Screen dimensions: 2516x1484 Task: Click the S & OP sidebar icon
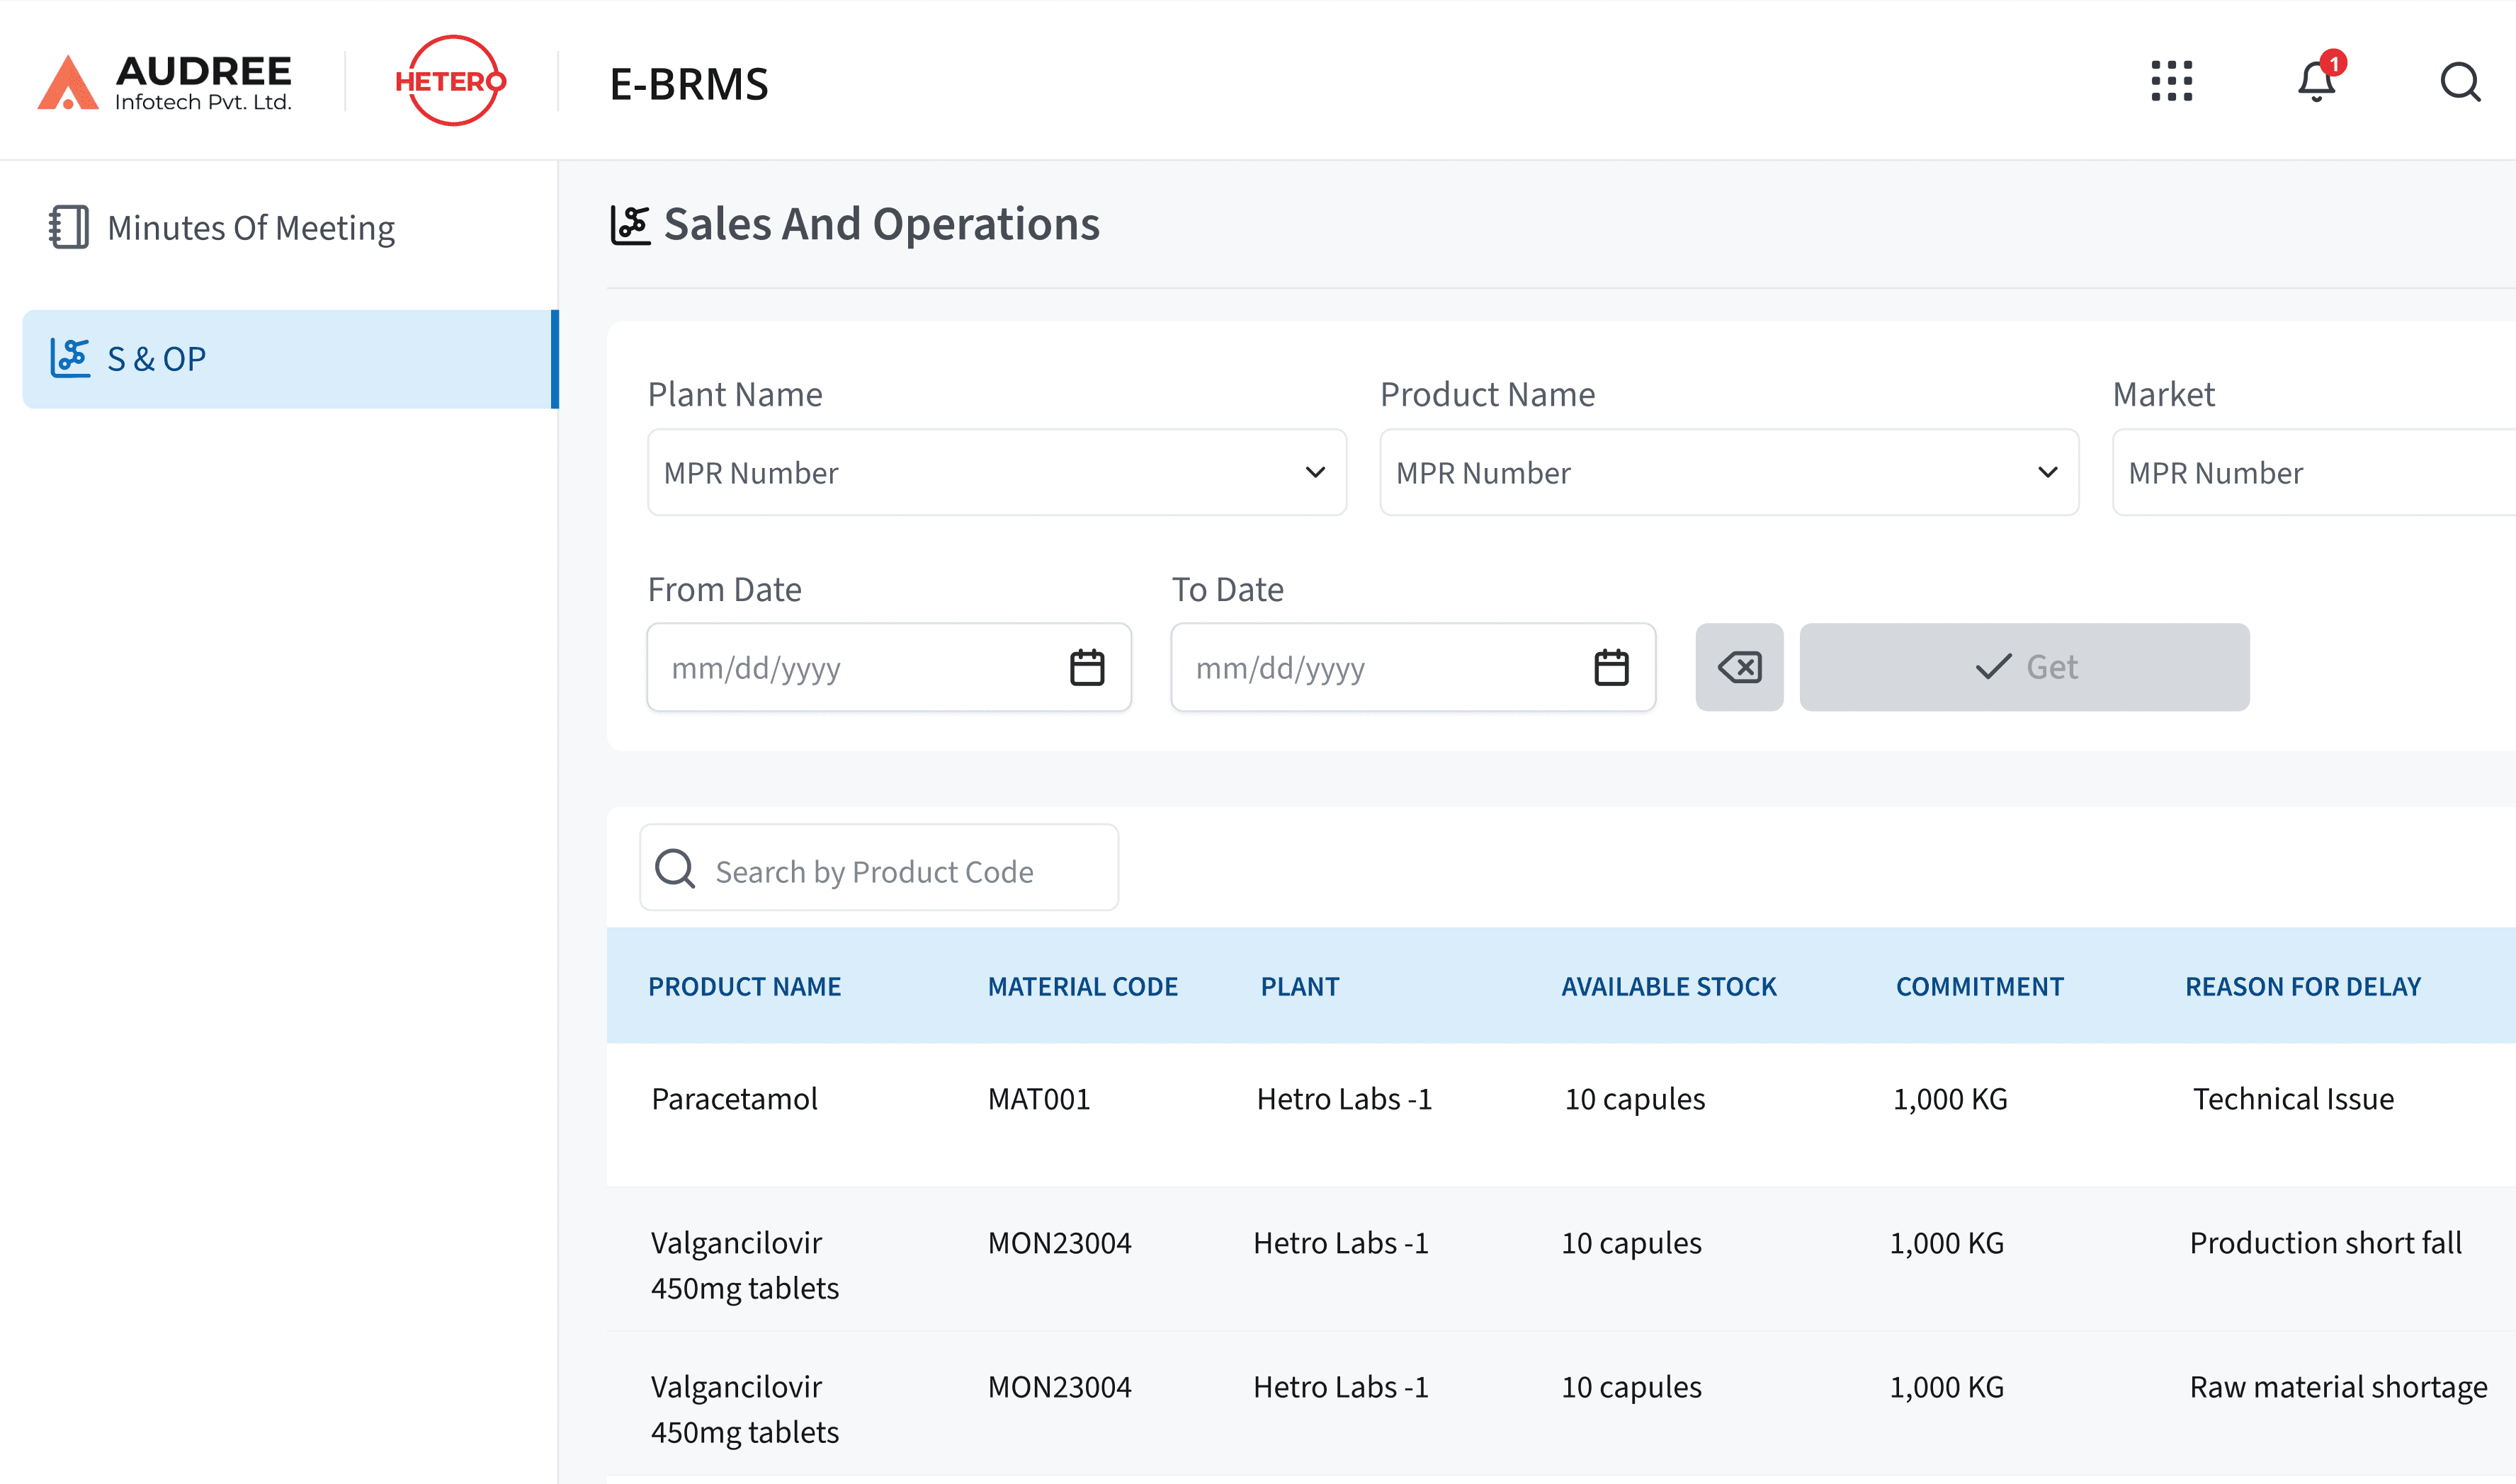click(x=70, y=358)
